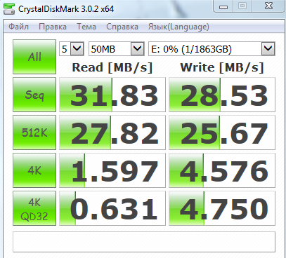Maximize the CrystalDiskMark window
286x258 pixels.
(x=242, y=6)
